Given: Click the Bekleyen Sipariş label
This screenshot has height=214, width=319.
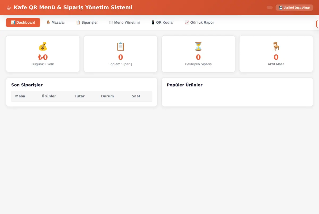Looking at the screenshot, I should (198, 64).
